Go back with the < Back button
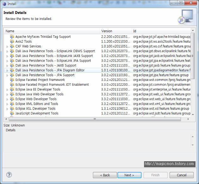The height and width of the screenshot is (184, 199). pyautogui.click(x=105, y=175)
